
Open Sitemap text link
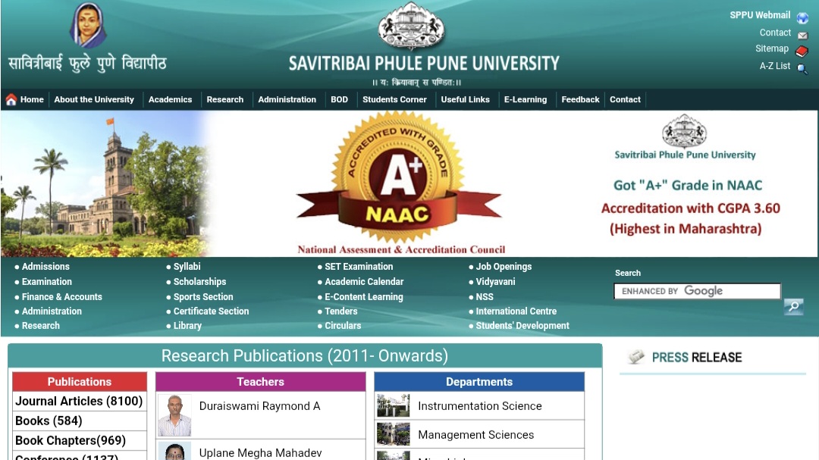click(772, 49)
